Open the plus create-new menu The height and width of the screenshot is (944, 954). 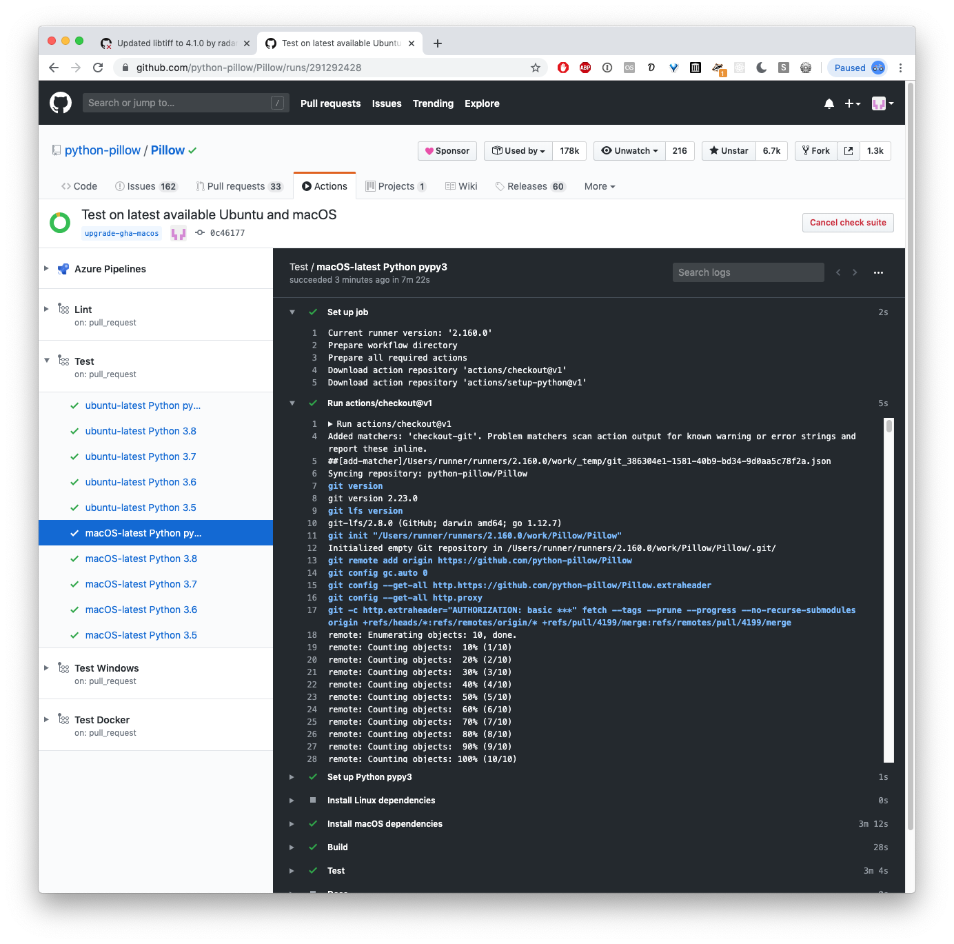click(x=853, y=103)
